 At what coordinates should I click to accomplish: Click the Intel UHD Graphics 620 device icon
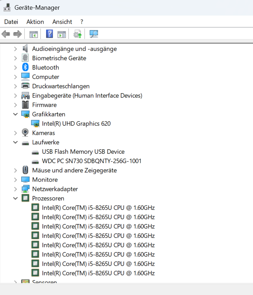(x=35, y=124)
